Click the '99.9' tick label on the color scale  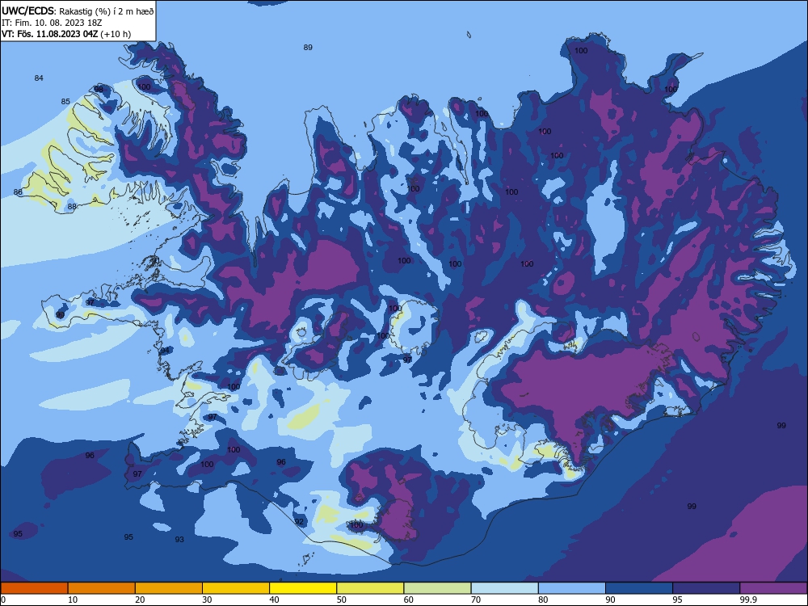(748, 600)
